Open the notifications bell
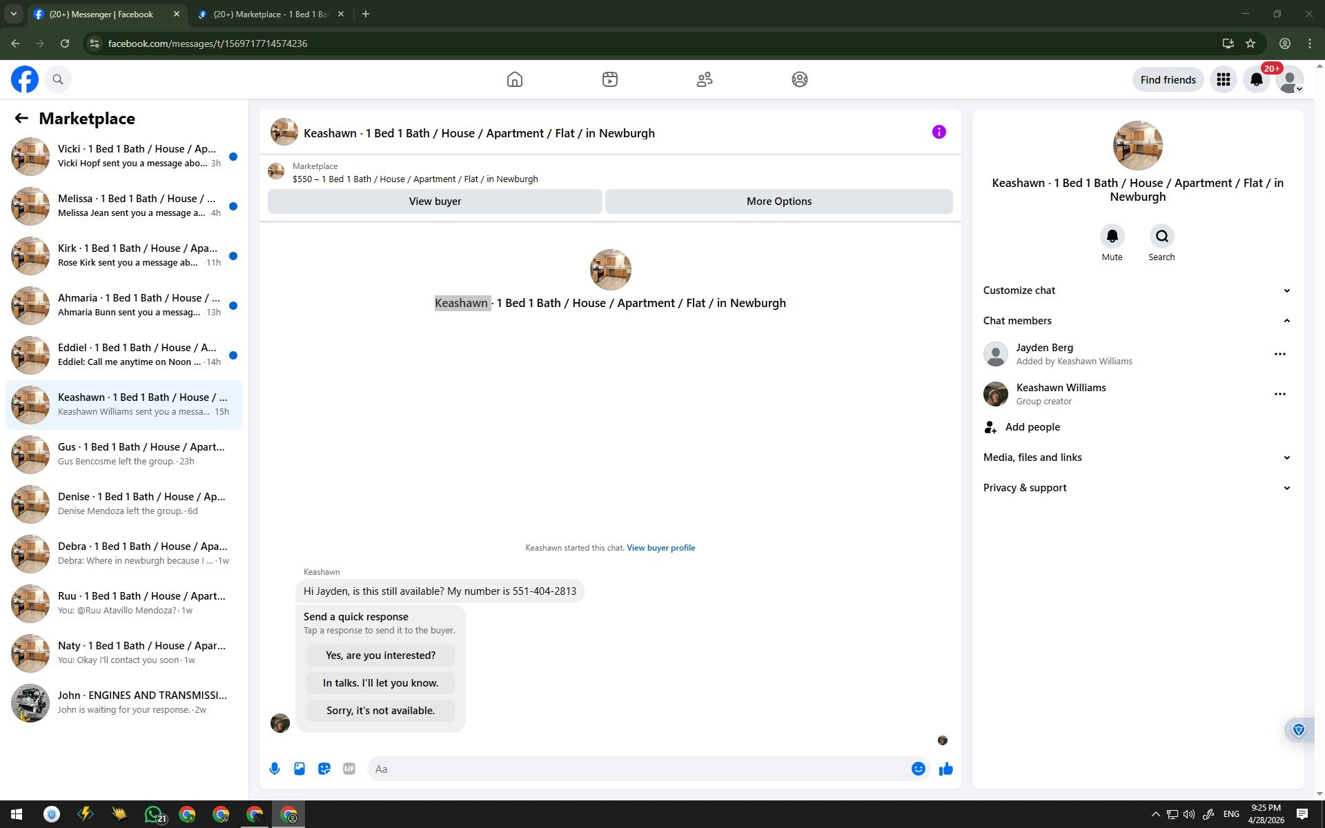1325x828 pixels. pos(1256,79)
